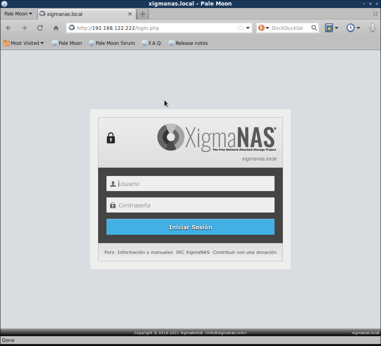Expand the Most Visited dropdown arrow
381x346 pixels.
tap(42, 43)
